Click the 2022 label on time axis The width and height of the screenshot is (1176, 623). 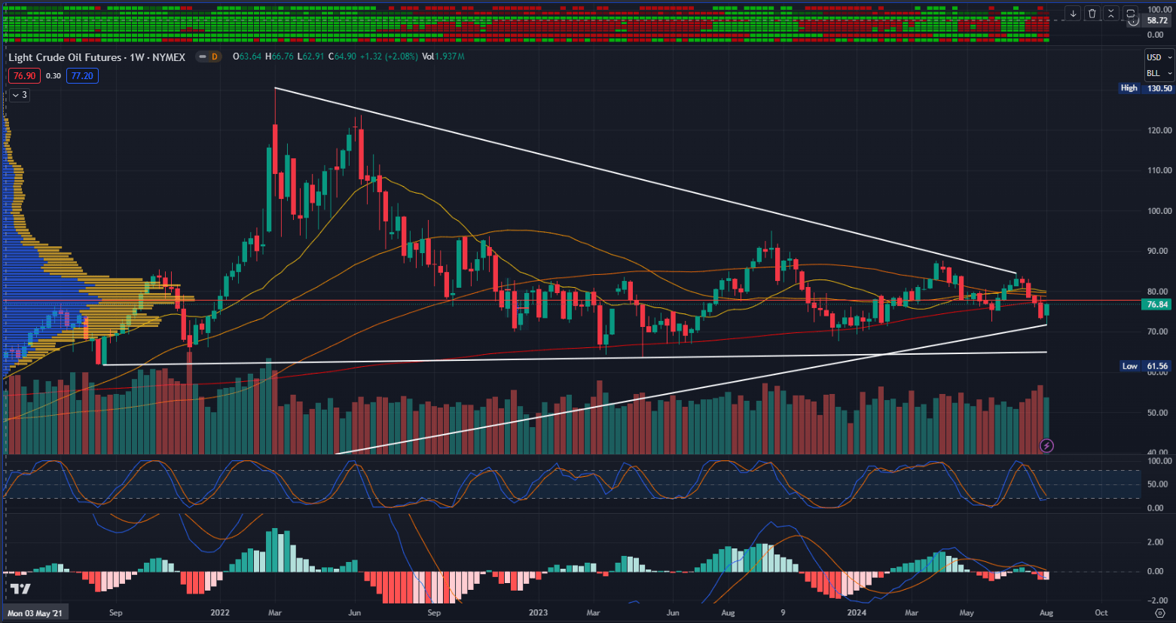[x=220, y=612]
